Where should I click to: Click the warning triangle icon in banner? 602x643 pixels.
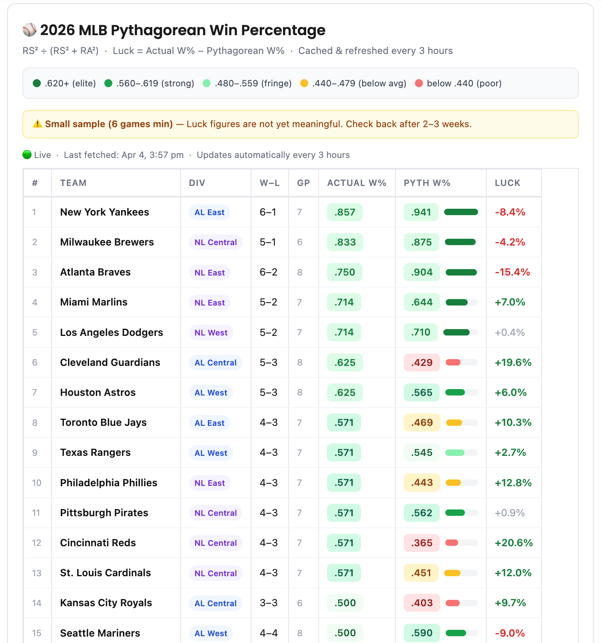point(37,124)
